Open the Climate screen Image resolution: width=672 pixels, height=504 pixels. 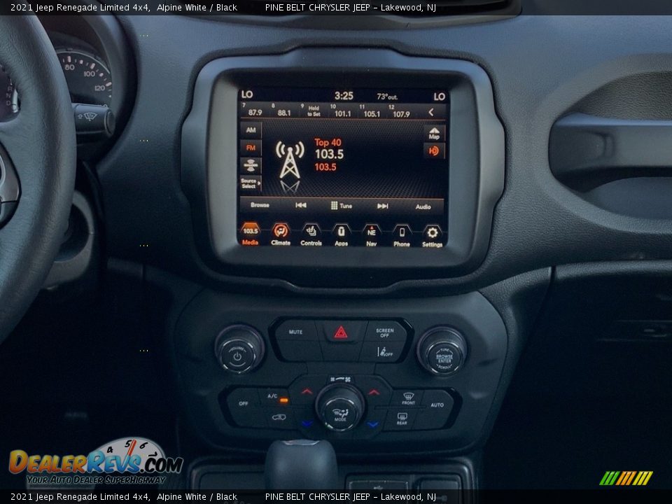[281, 234]
